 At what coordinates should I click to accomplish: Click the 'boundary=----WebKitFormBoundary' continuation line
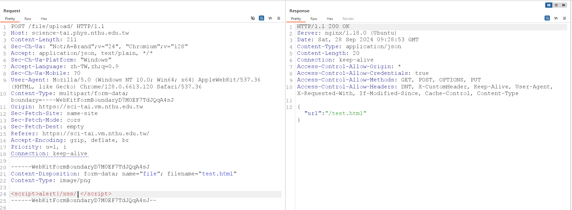click(92, 100)
